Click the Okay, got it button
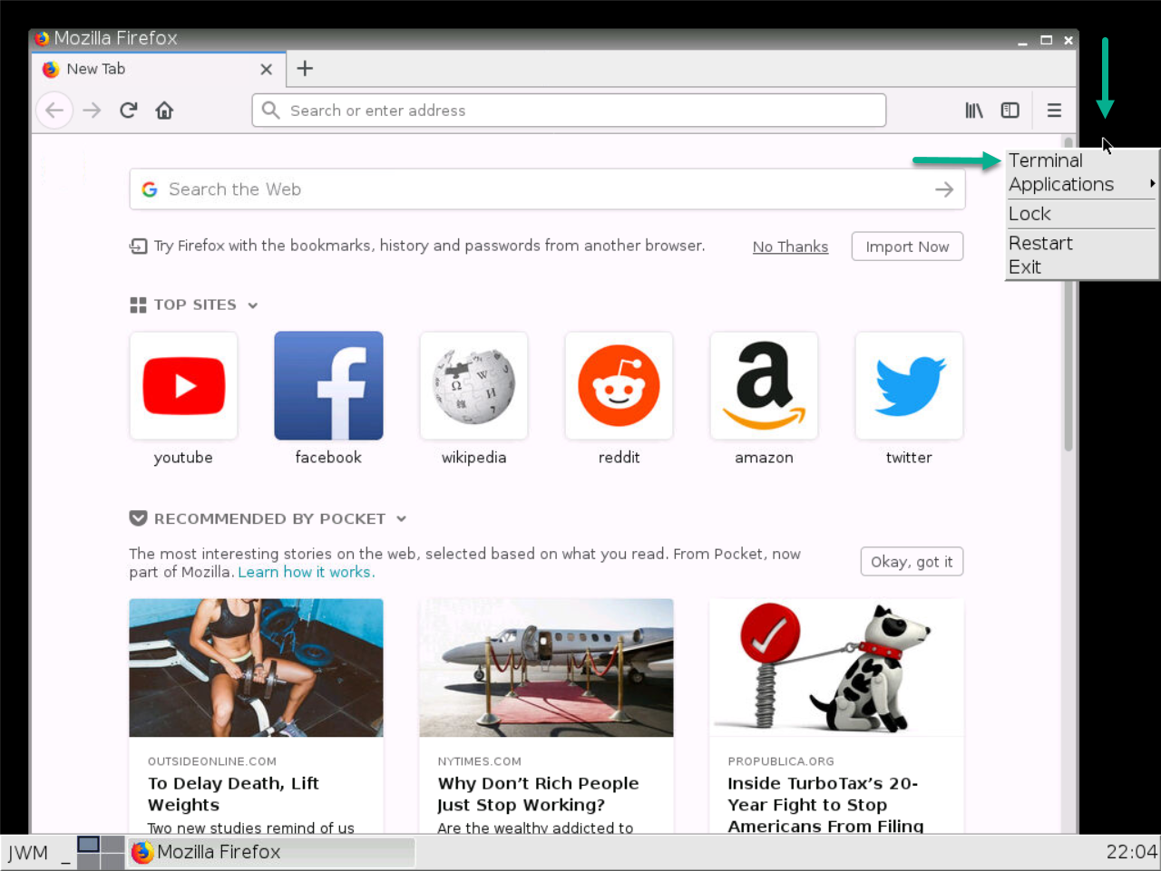The image size is (1161, 871). pos(912,562)
